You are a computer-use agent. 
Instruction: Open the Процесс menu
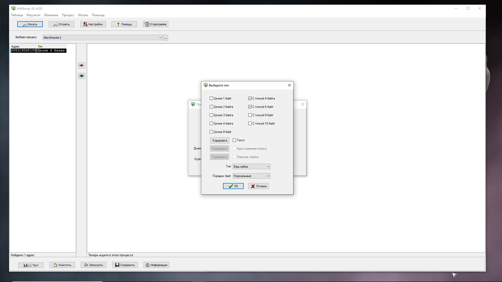68,15
